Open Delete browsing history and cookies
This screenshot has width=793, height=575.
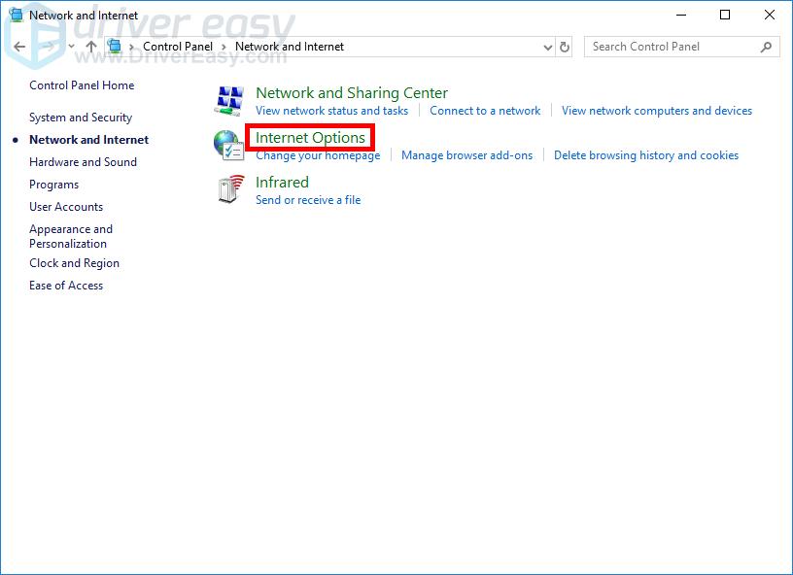point(645,155)
